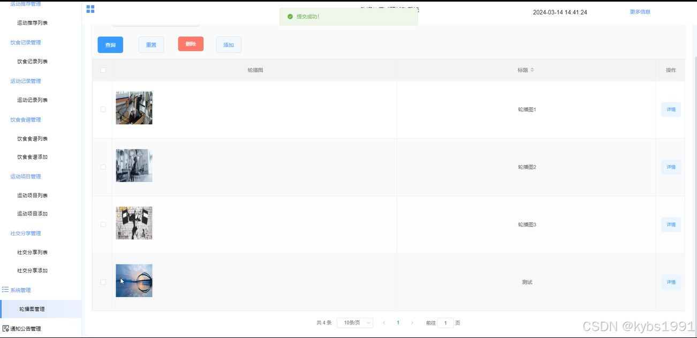Screen dimensions: 697x338
Task: Click the 标题 column header text
Action: pyautogui.click(x=522, y=70)
